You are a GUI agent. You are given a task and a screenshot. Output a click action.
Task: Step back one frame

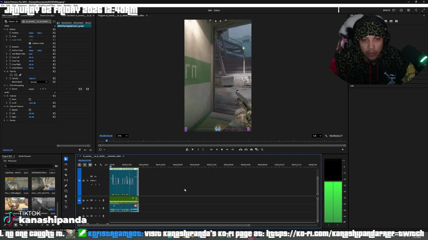[x=217, y=149]
